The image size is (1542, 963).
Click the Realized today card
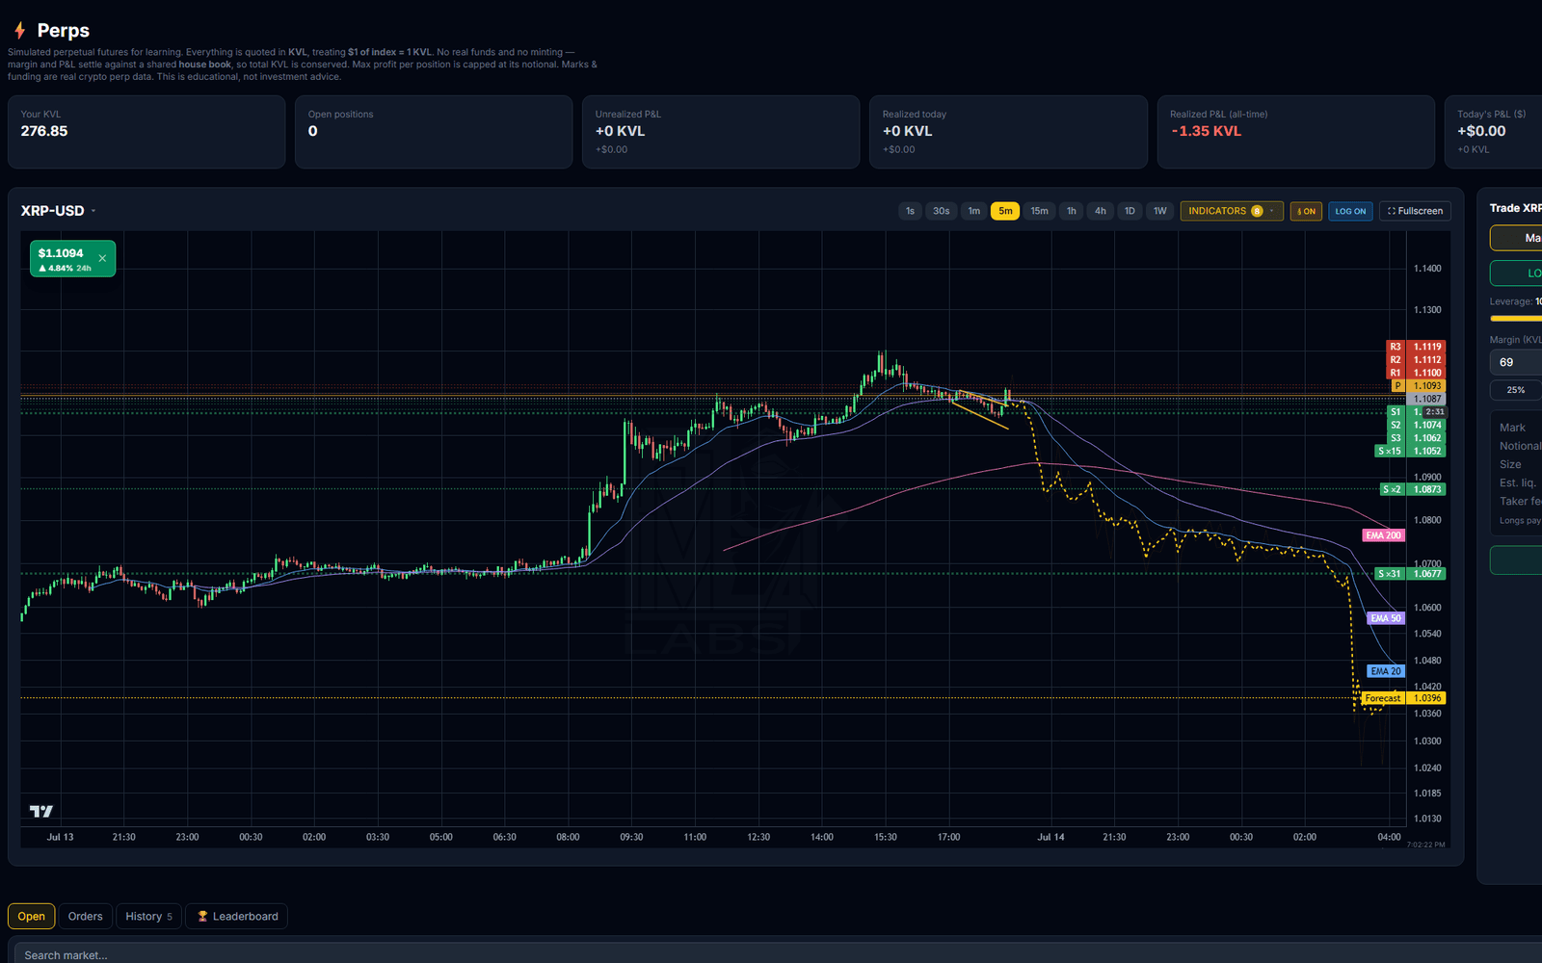(1008, 132)
